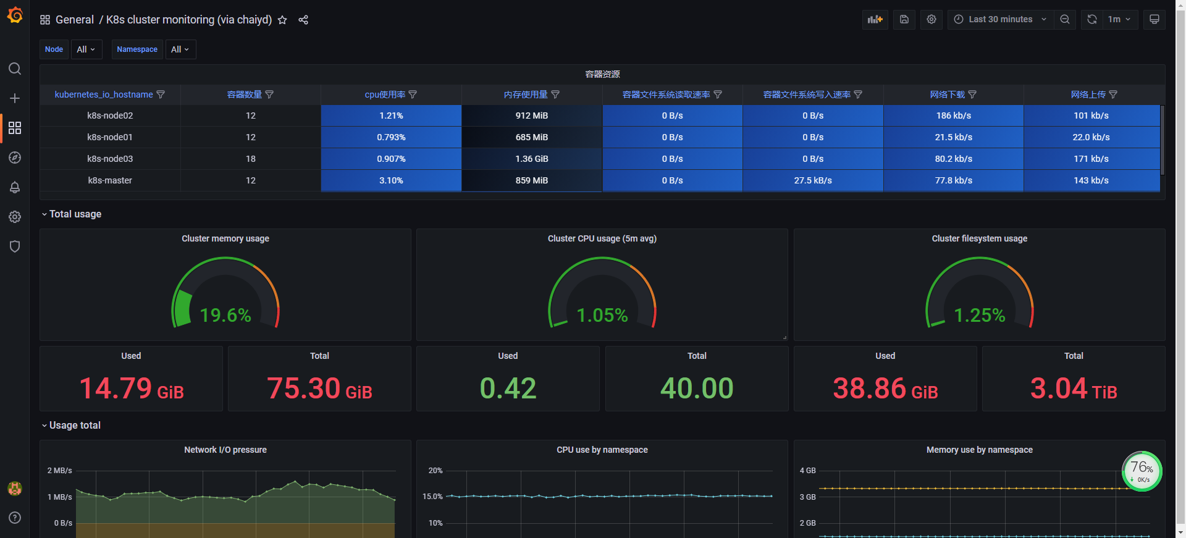Open the Search dashboards icon in sidebar
1186x538 pixels.
tap(15, 69)
